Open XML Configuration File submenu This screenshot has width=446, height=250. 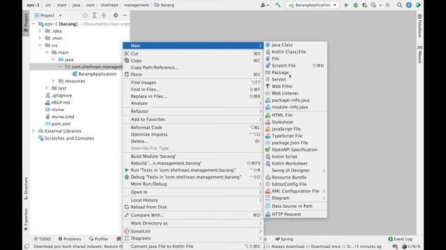coord(295,191)
